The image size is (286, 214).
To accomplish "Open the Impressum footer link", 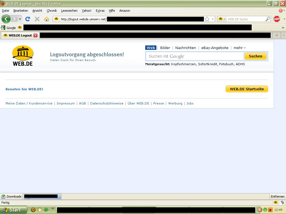I will click(66, 103).
